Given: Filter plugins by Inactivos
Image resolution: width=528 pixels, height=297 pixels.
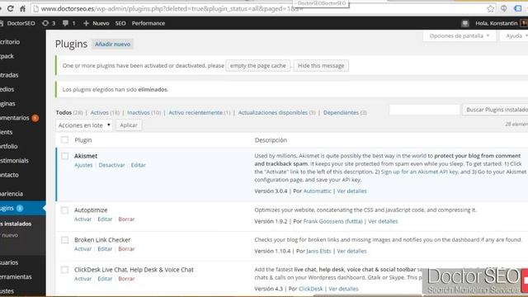Looking at the screenshot, I should [x=139, y=112].
